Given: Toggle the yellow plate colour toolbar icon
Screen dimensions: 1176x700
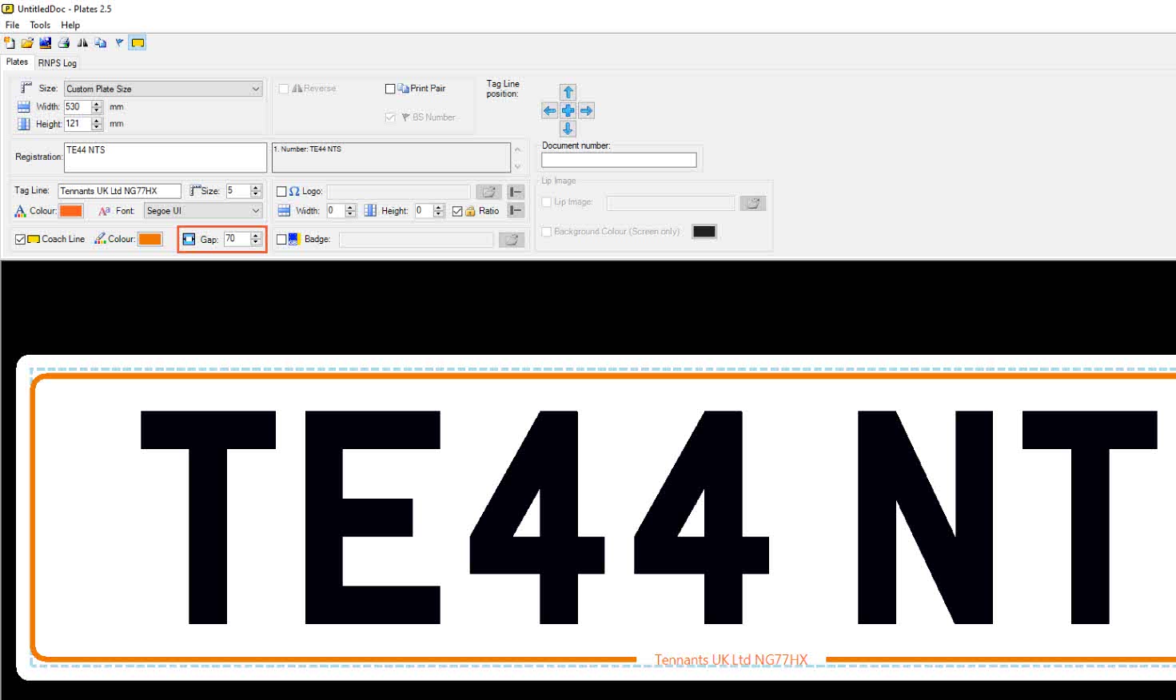Looking at the screenshot, I should tap(138, 43).
